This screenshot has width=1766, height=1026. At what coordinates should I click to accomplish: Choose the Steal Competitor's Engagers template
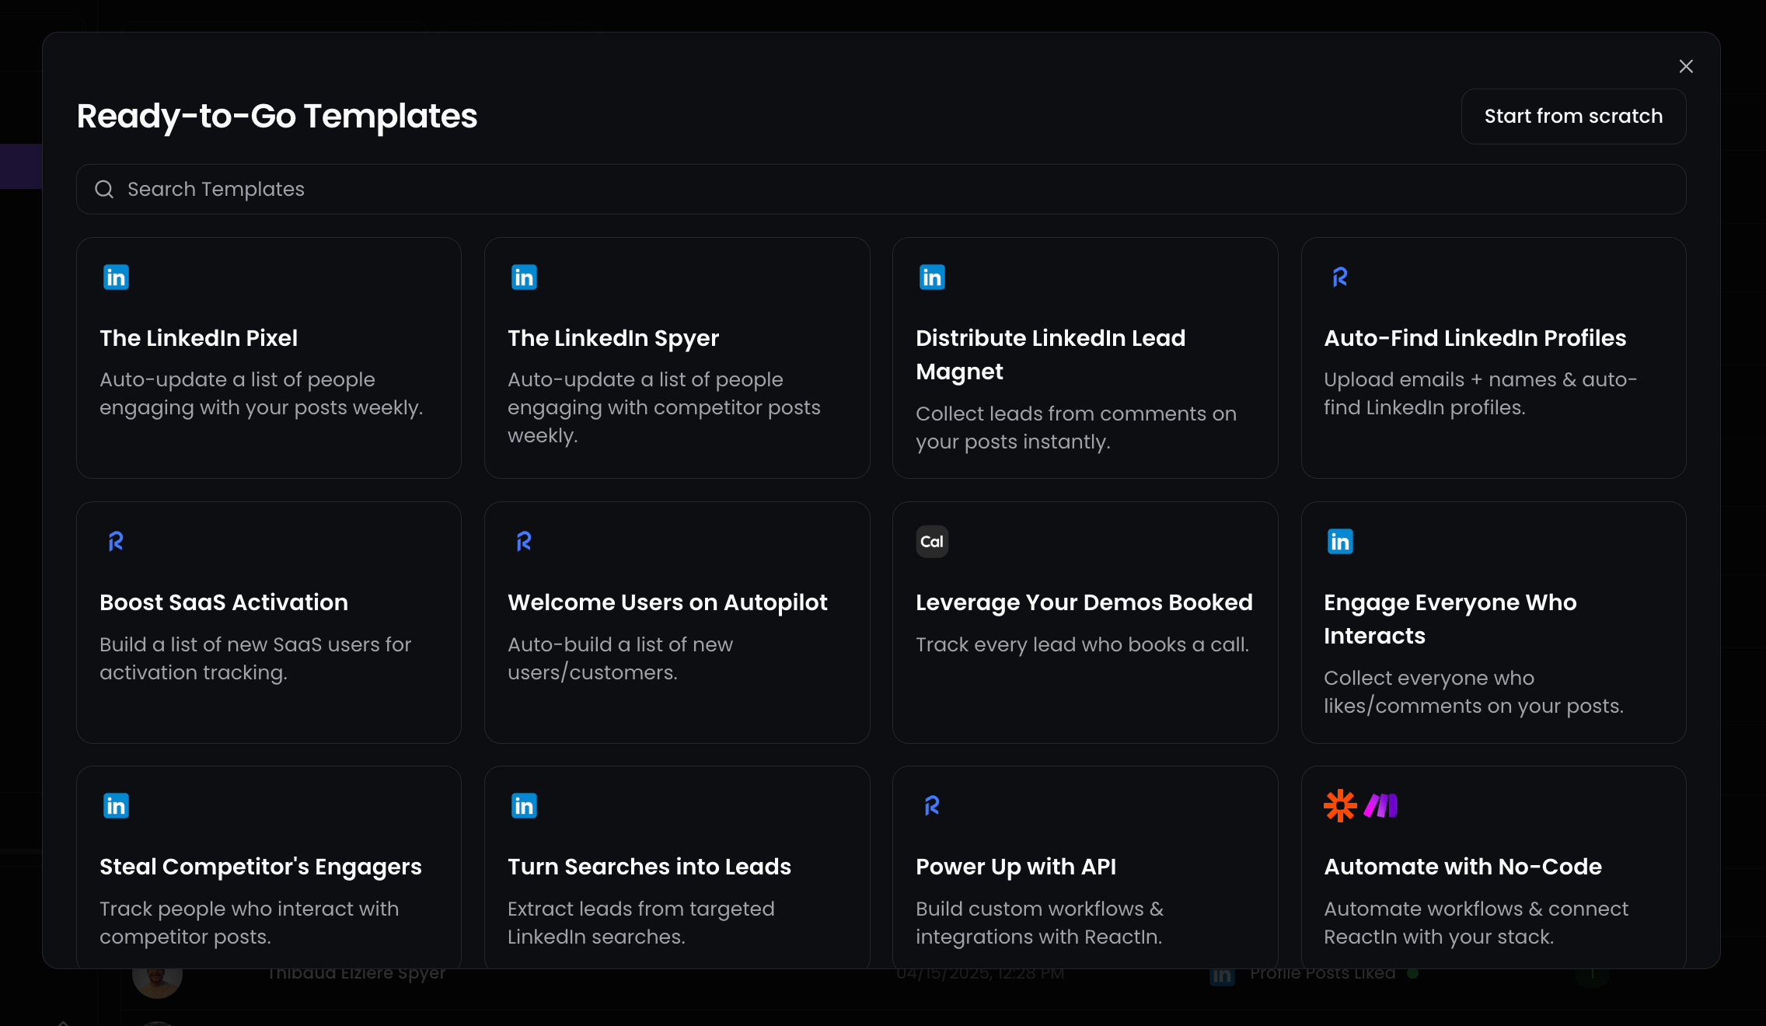tap(269, 867)
